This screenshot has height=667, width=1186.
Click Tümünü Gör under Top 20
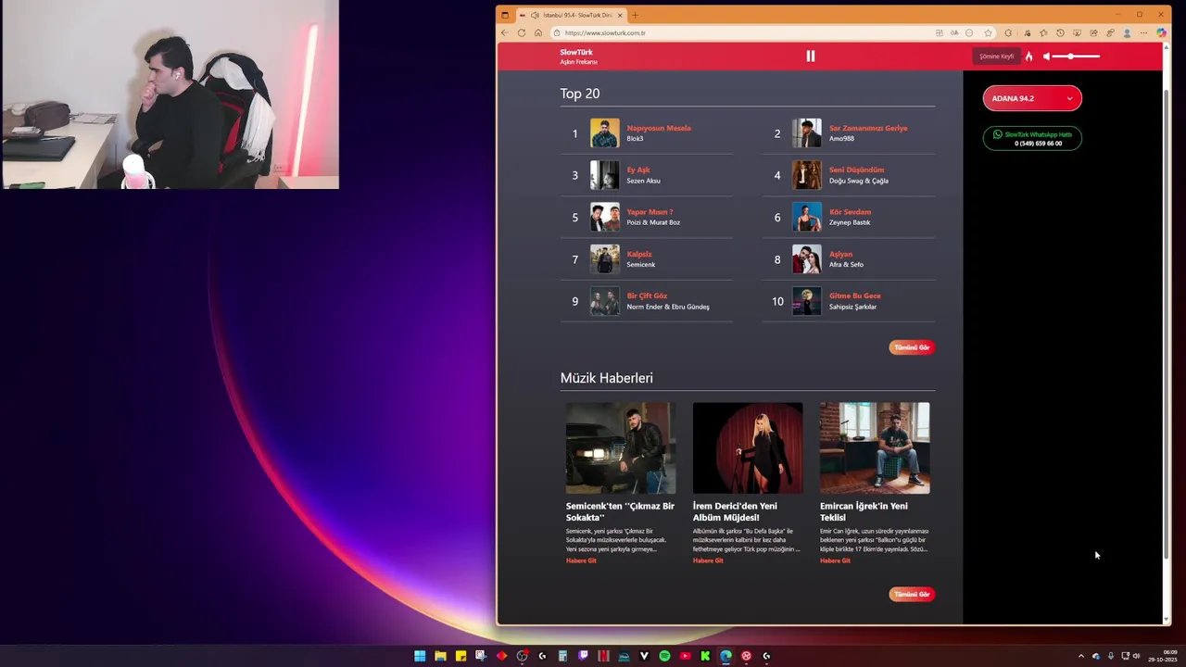click(912, 347)
